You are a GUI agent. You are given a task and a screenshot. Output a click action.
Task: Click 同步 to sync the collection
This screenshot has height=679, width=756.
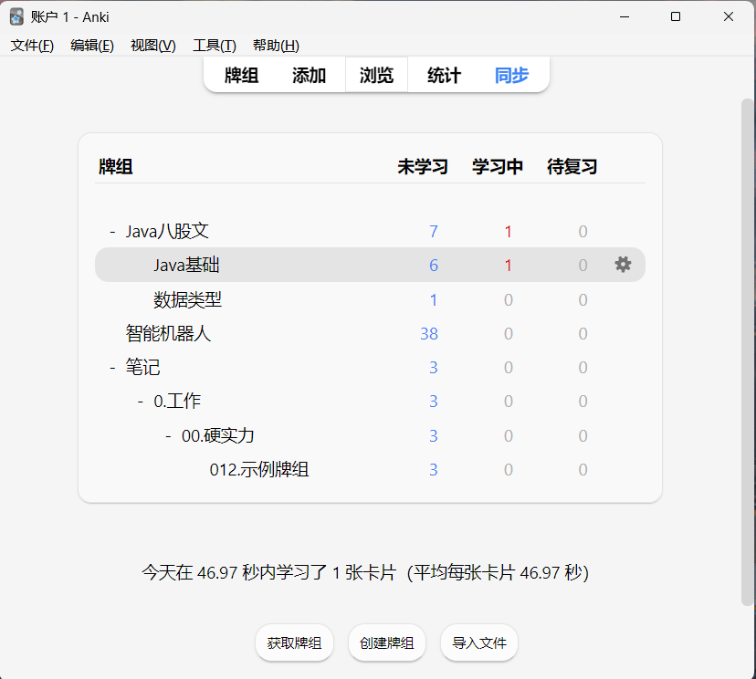point(511,75)
